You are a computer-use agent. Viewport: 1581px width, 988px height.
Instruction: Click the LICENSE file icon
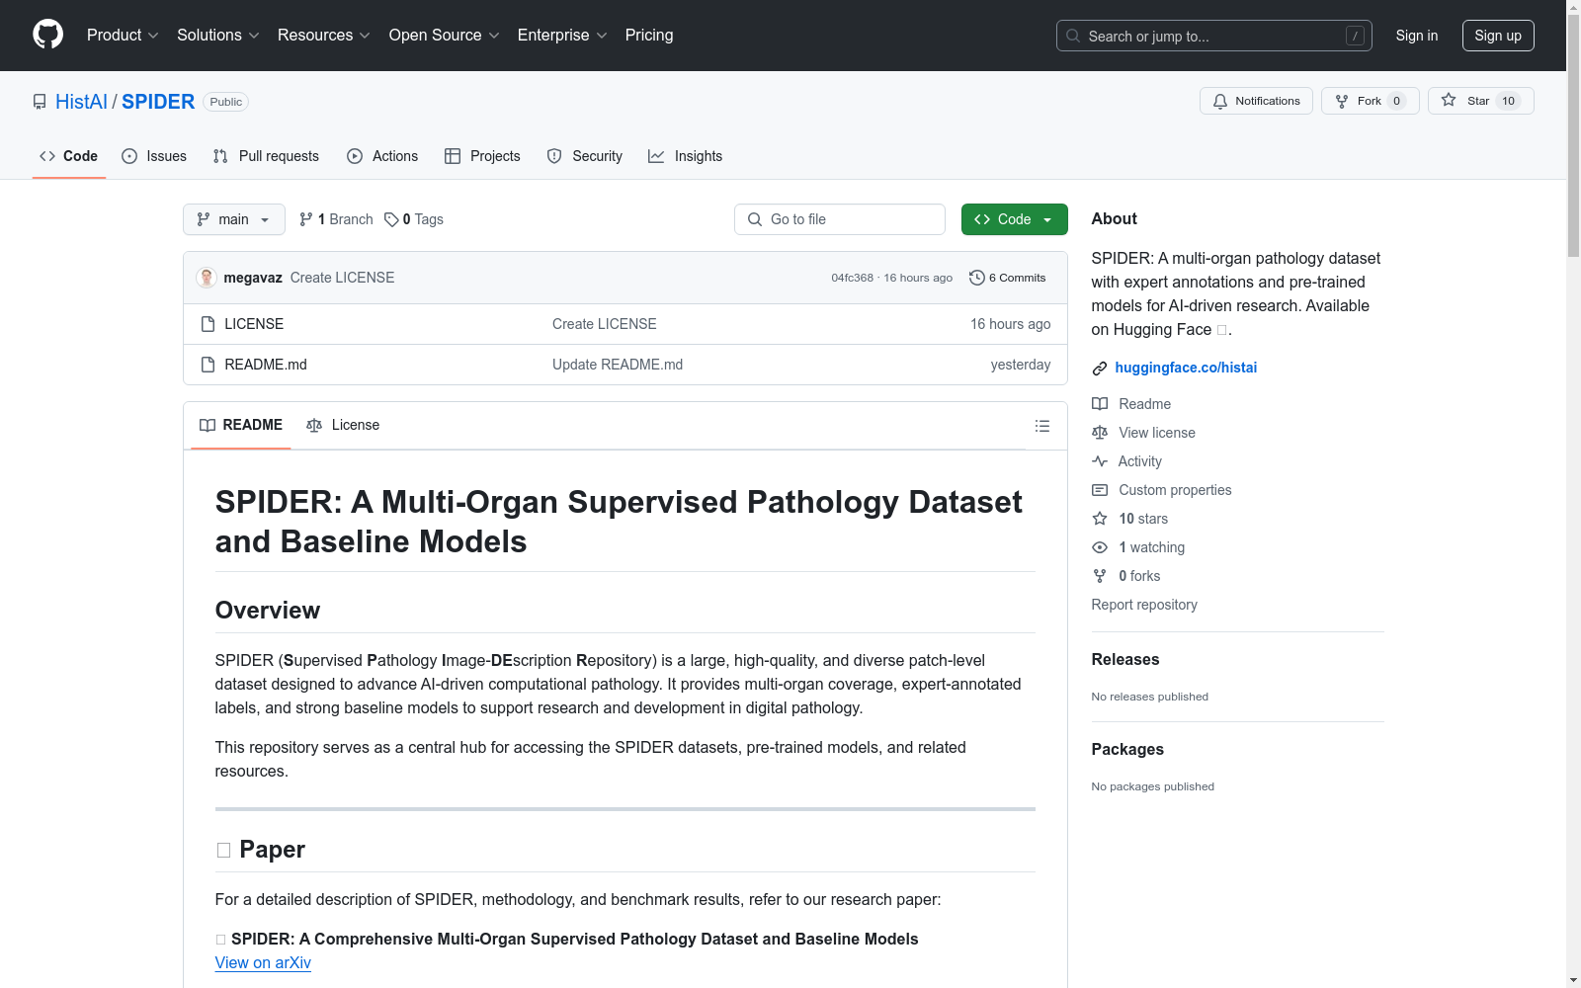click(208, 324)
